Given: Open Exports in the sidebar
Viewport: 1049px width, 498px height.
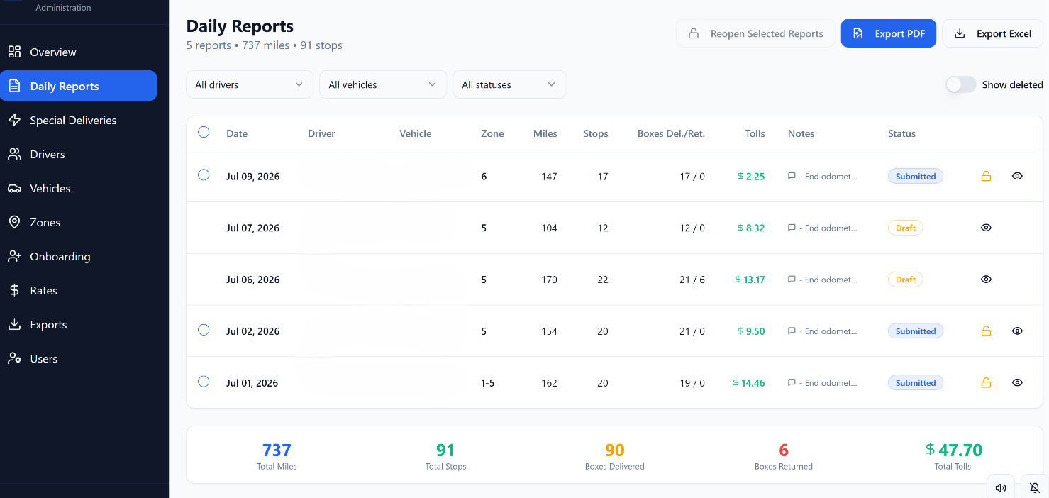Looking at the screenshot, I should tap(79, 325).
